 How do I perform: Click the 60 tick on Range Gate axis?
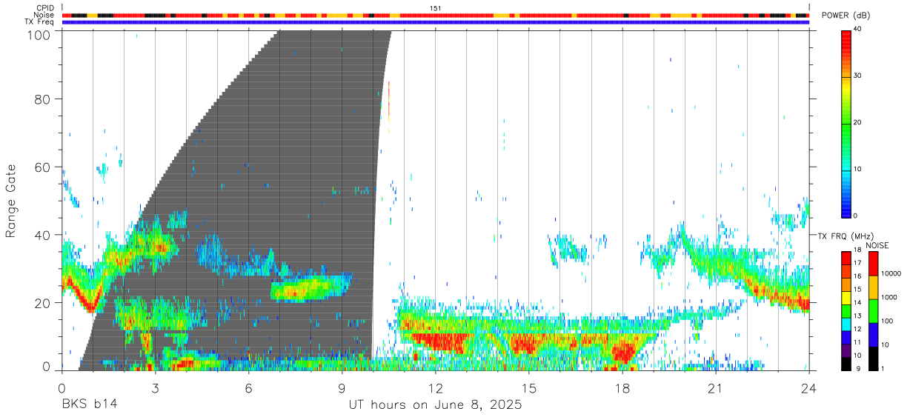44,167
